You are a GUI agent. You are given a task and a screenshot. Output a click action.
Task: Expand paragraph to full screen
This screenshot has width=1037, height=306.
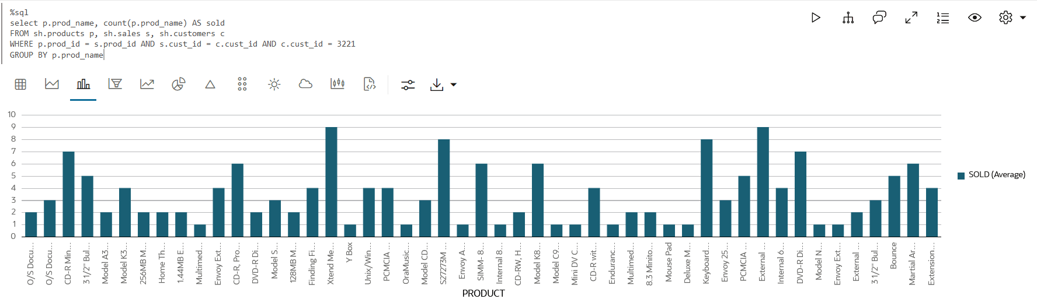tap(911, 18)
